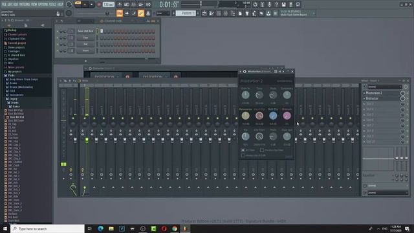
Task: Mute the Hat channel
Action: coord(58,44)
